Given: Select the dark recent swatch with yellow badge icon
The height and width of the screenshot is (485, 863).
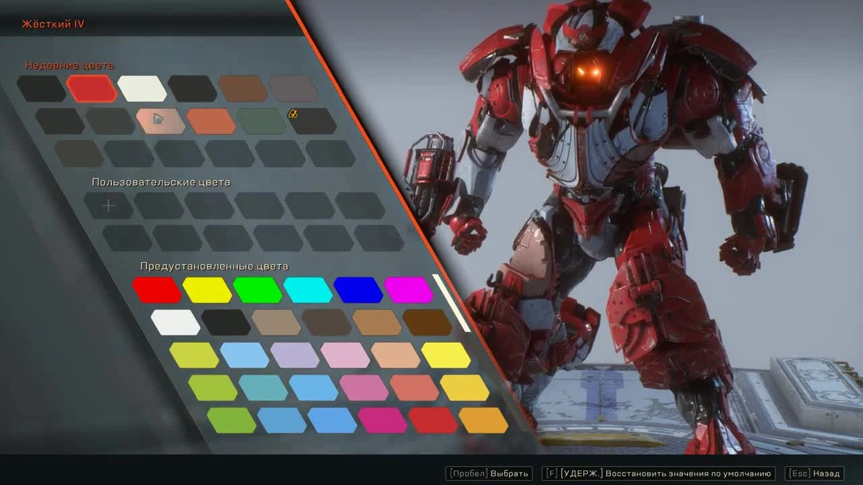Looking at the screenshot, I should coord(311,121).
